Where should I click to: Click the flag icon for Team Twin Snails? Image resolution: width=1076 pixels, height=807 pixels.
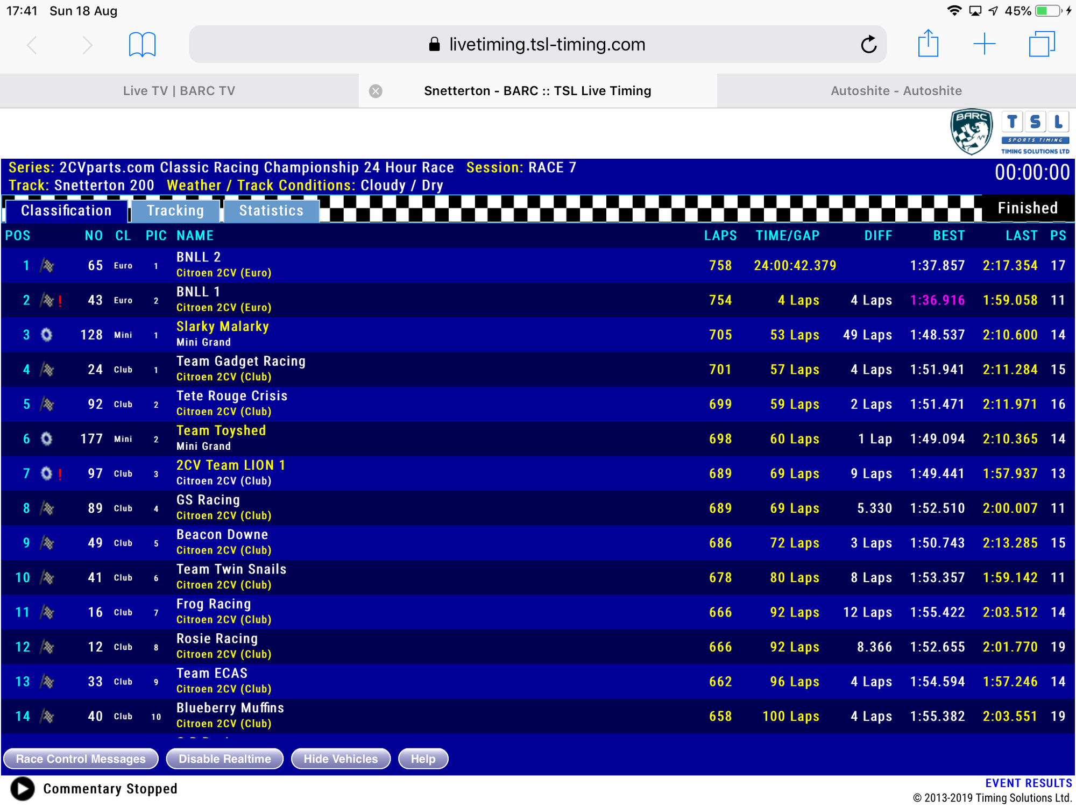47,578
